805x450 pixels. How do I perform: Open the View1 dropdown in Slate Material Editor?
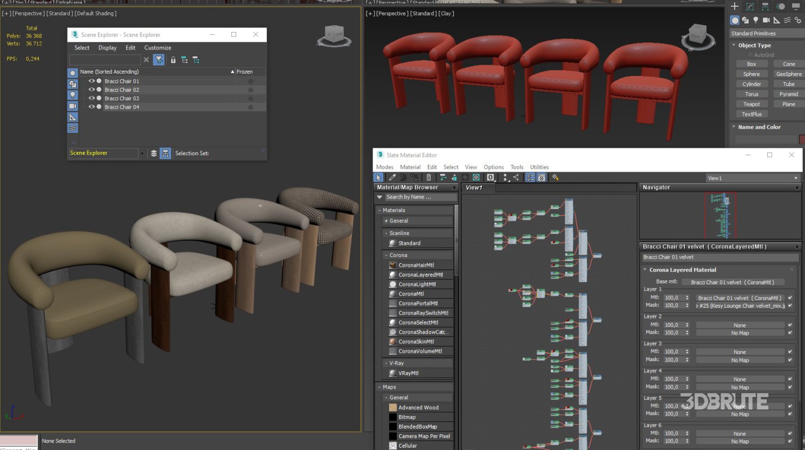[752, 178]
